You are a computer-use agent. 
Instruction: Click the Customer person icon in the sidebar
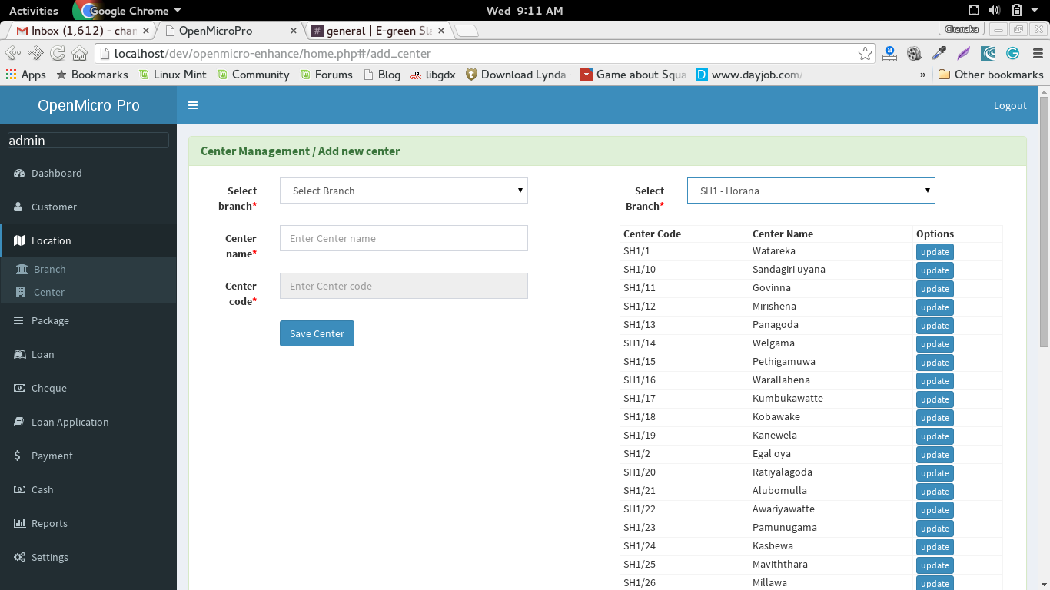18,207
